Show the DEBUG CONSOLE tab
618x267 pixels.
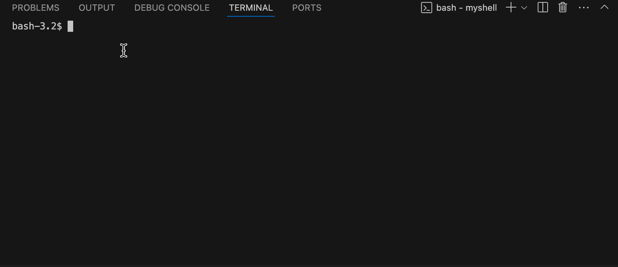[x=172, y=8]
